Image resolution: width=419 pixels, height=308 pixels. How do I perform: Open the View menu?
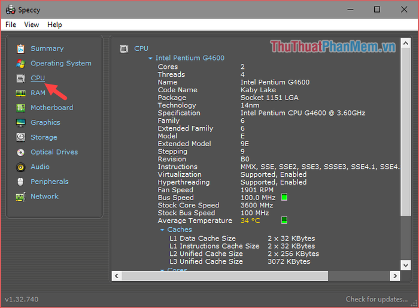(32, 25)
